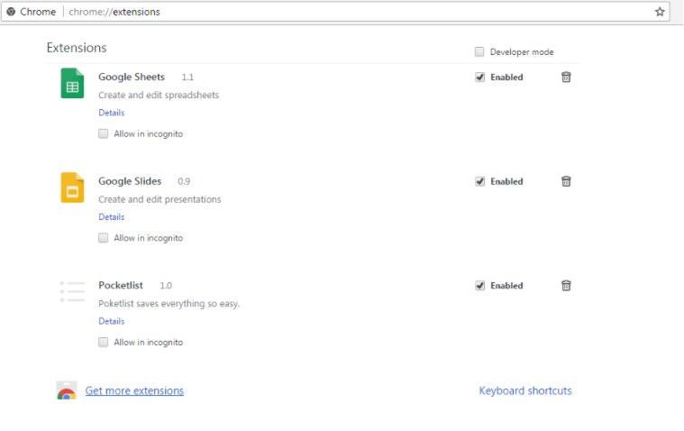Click the Google Sheets extension name

pyautogui.click(x=132, y=77)
